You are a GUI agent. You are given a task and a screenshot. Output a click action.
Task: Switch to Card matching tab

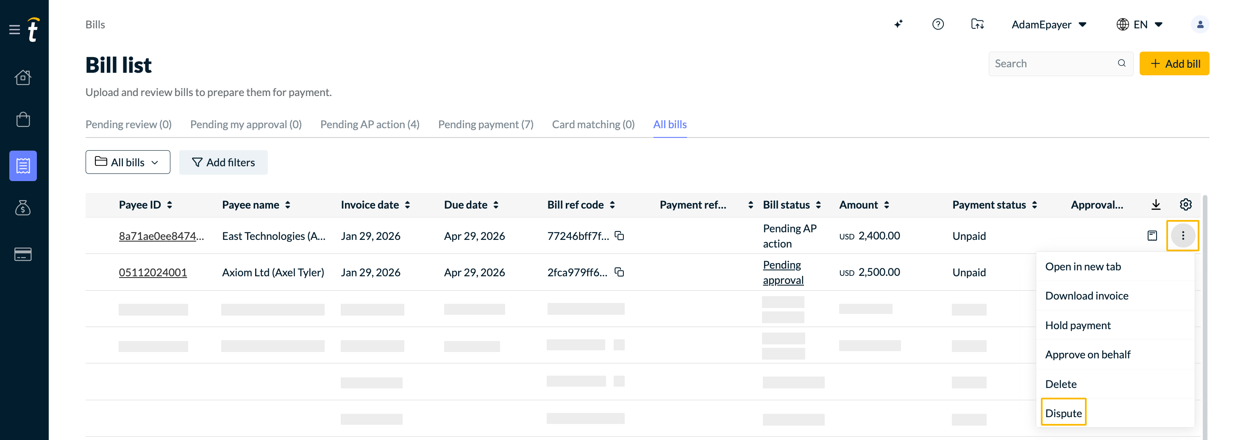pyautogui.click(x=593, y=125)
